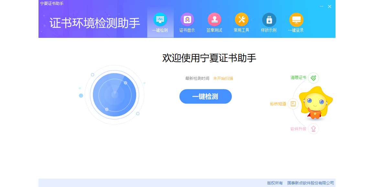Open 常用工具 wrench tools icon
This screenshot has width=374, height=187.
point(241,19)
